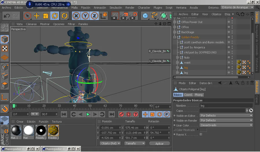Expand the Office Power Out tree node
Viewport: 260px width, 152px height.
(x=174, y=22)
